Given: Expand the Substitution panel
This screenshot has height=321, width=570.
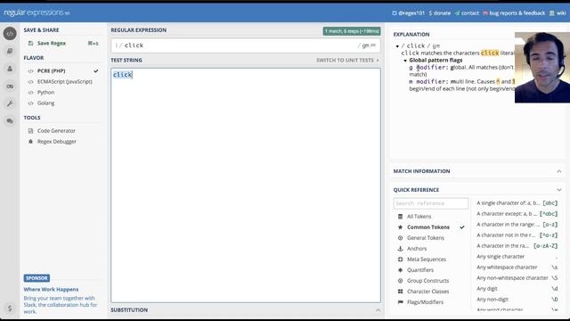Looking at the screenshot, I should coord(378,310).
